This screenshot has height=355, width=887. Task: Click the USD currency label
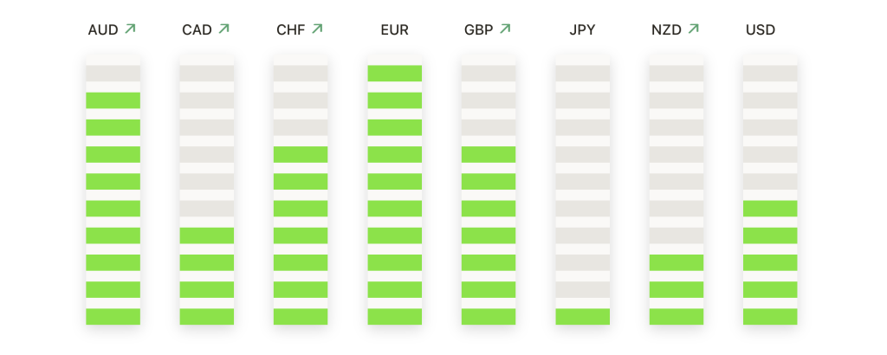tap(761, 30)
